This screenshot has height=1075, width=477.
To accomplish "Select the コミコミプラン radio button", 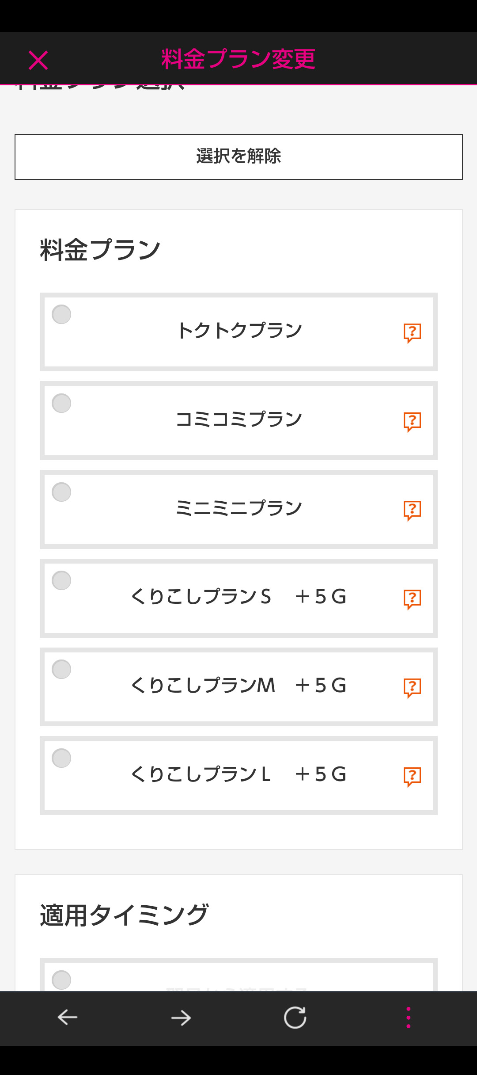I will (x=61, y=403).
